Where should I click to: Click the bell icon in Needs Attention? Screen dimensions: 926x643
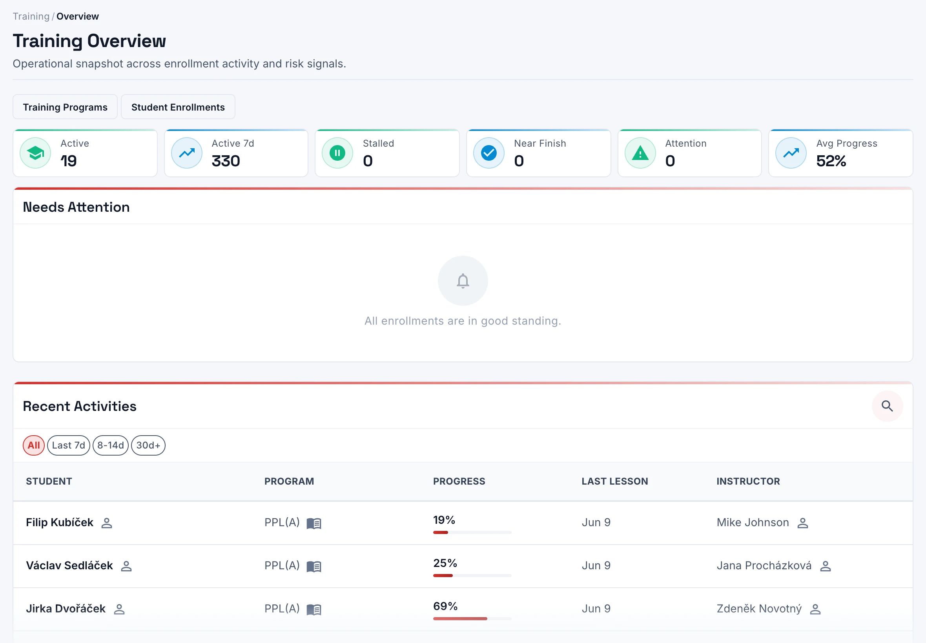click(463, 281)
